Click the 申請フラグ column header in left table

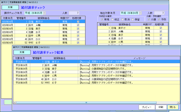(x=65, y=18)
